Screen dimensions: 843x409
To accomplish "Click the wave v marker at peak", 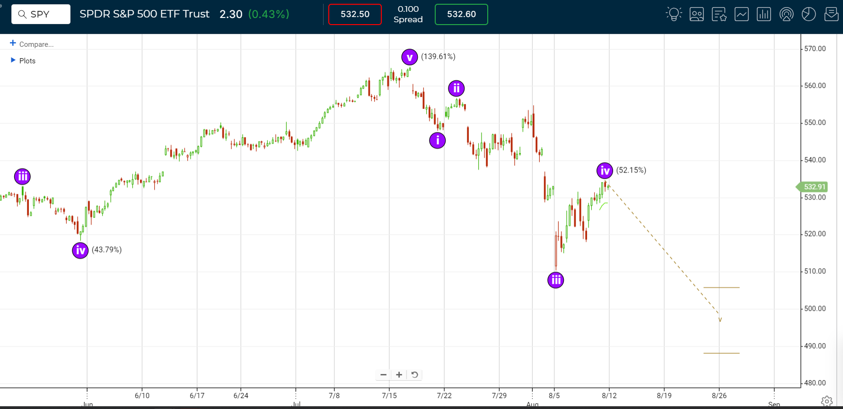I will 409,57.
